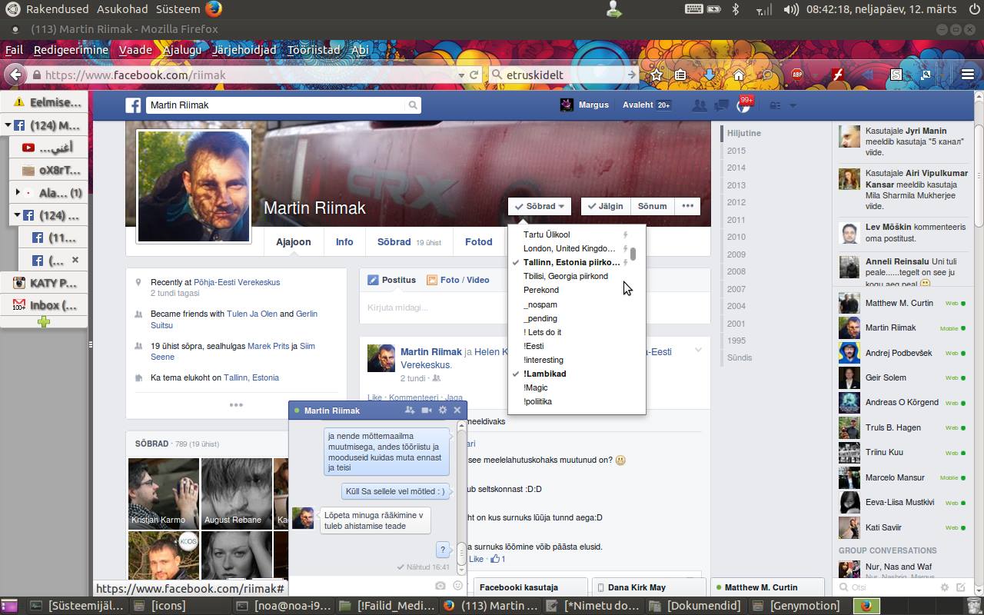This screenshot has width=984, height=615.
Task: Open the three-dots more actions button on profile
Action: point(688,206)
